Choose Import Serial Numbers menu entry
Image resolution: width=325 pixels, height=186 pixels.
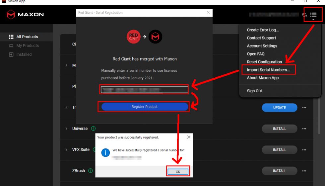268,70
